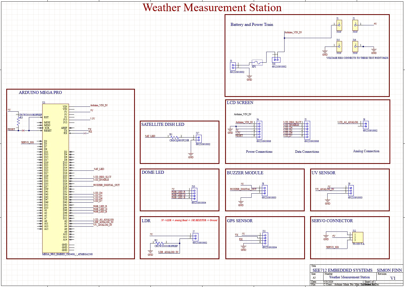This screenshot has height=287, width=405.
Task: Select the LCD_A0_ANALOG net label beside J6
Action: tap(348, 122)
